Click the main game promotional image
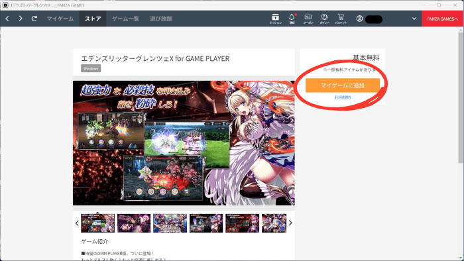 point(184,143)
